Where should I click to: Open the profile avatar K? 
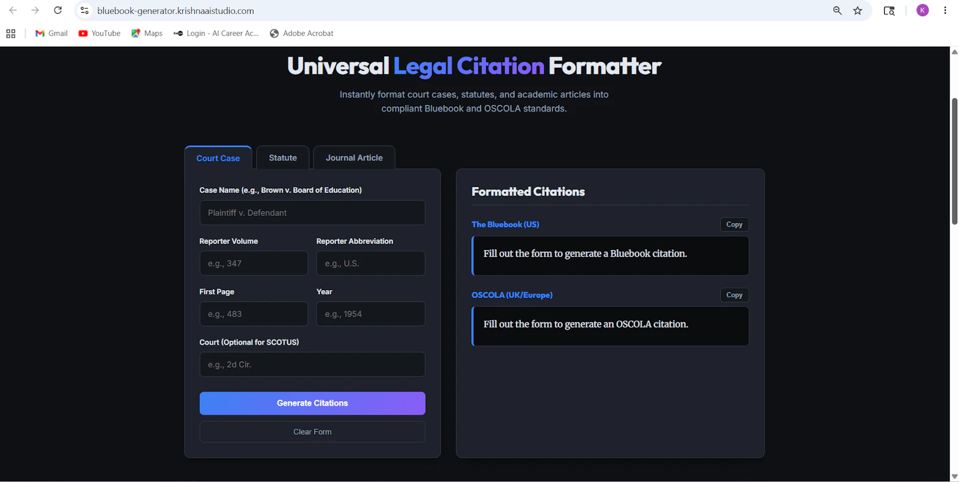point(922,10)
